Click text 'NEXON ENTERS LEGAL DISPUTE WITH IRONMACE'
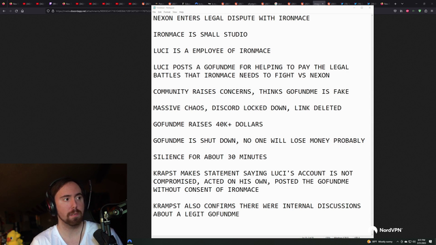The height and width of the screenshot is (245, 436). pyautogui.click(x=232, y=18)
